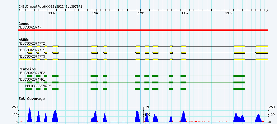The width and height of the screenshot is (277, 124).
Task: Click the 129 label on the left coverage axis
Action: [15, 115]
